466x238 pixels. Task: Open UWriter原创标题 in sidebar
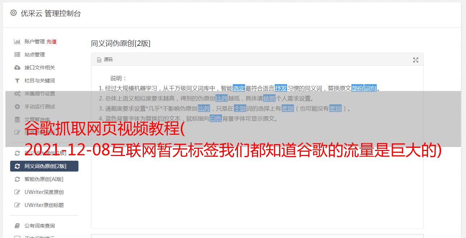44,205
